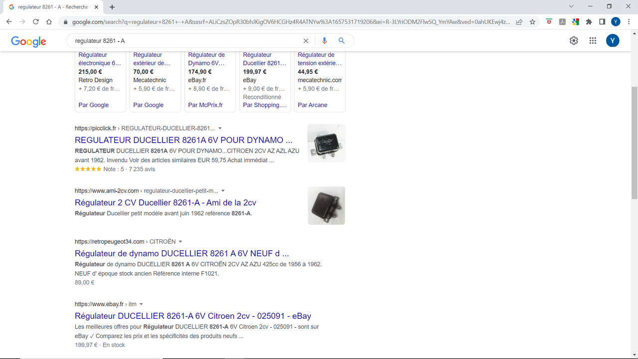Open Régulateur de dynamo DUCELLIER 8261 A result
The height and width of the screenshot is (359, 638).
coord(182,253)
